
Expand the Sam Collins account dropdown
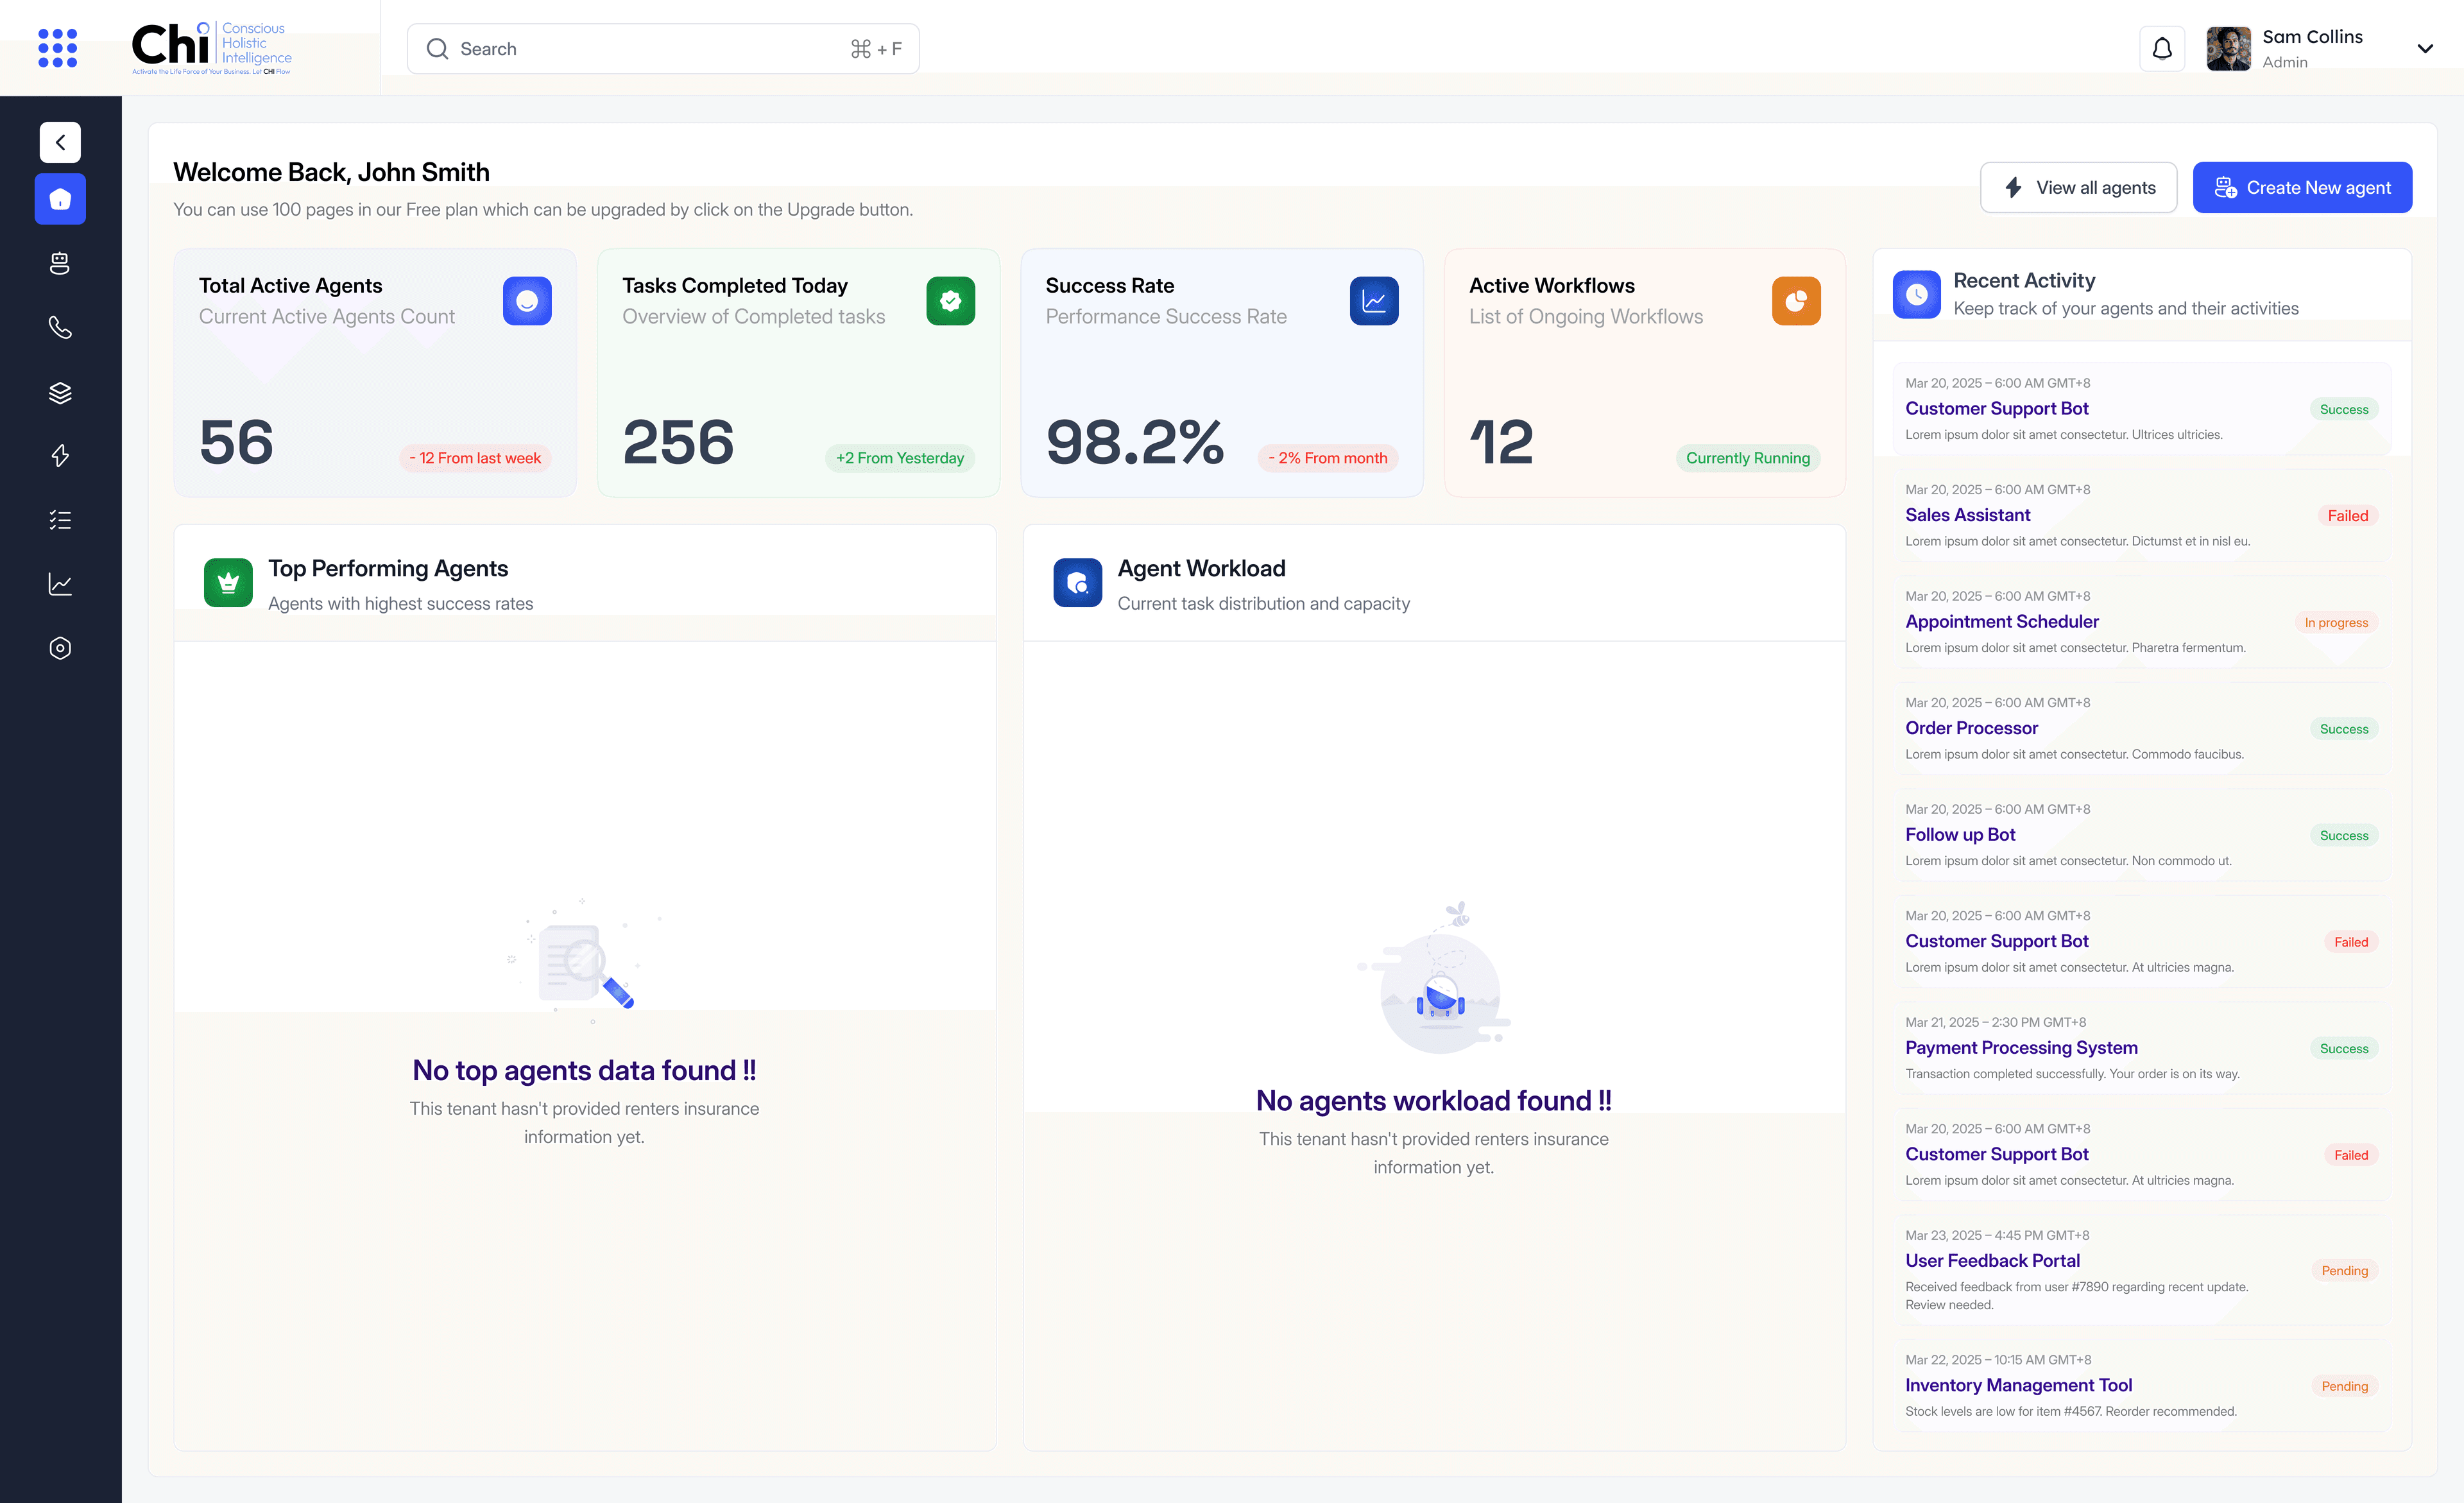tap(2424, 48)
